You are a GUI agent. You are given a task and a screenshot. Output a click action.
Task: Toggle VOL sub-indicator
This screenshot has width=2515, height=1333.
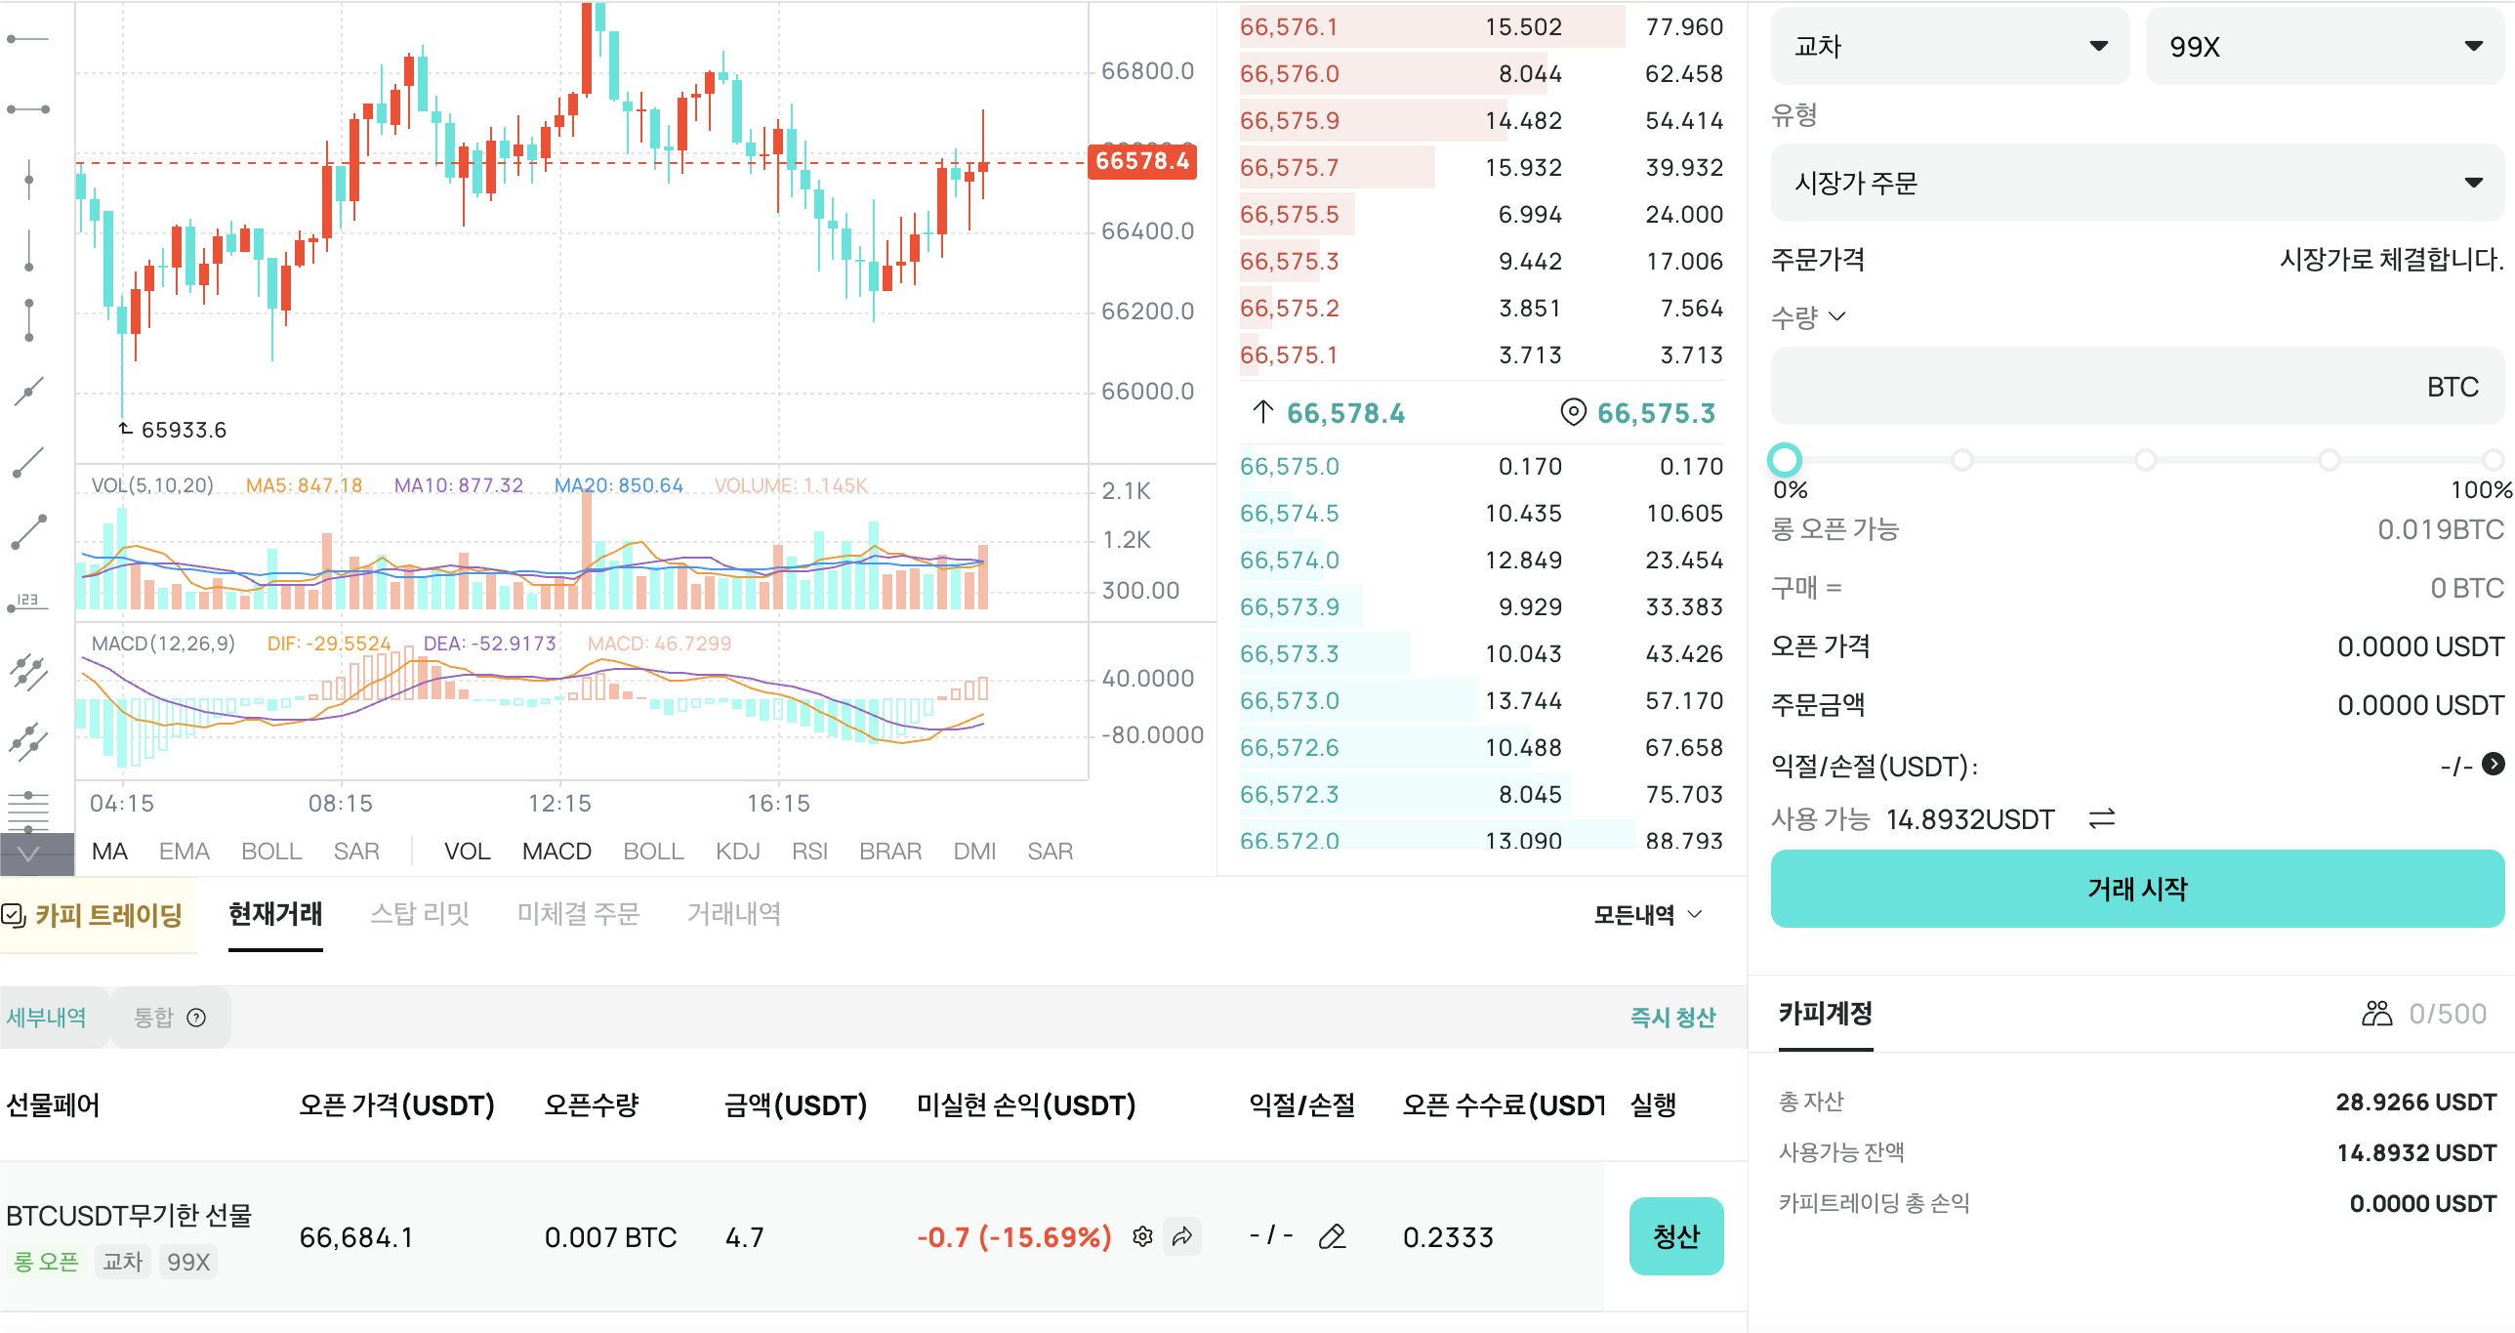[x=468, y=852]
